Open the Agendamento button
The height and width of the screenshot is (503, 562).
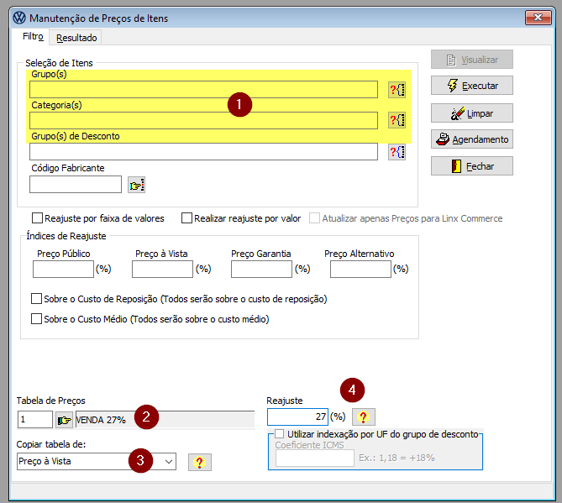pyautogui.click(x=471, y=139)
